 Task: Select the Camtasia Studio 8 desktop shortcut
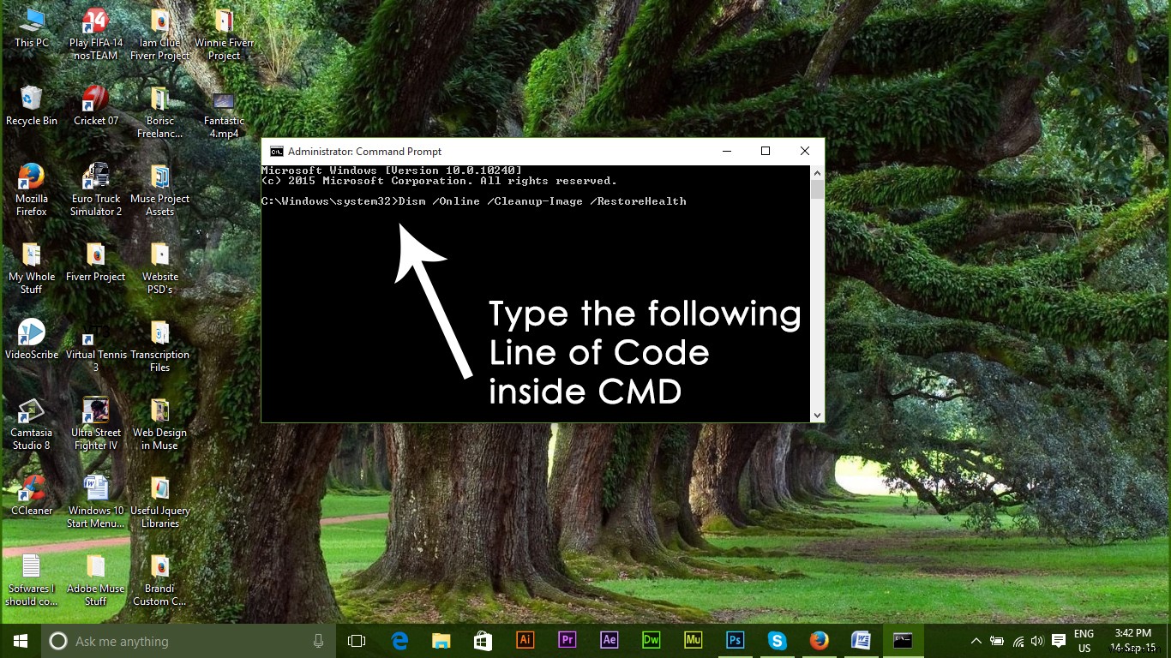pyautogui.click(x=31, y=411)
